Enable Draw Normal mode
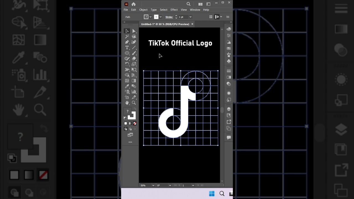This screenshot has height=199, width=354. click(x=126, y=129)
